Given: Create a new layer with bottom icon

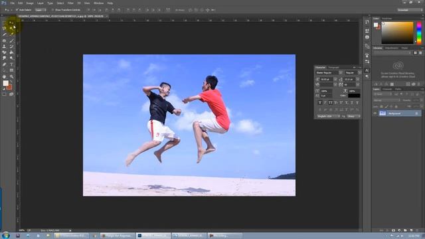Looking at the screenshot, I should tap(411, 230).
